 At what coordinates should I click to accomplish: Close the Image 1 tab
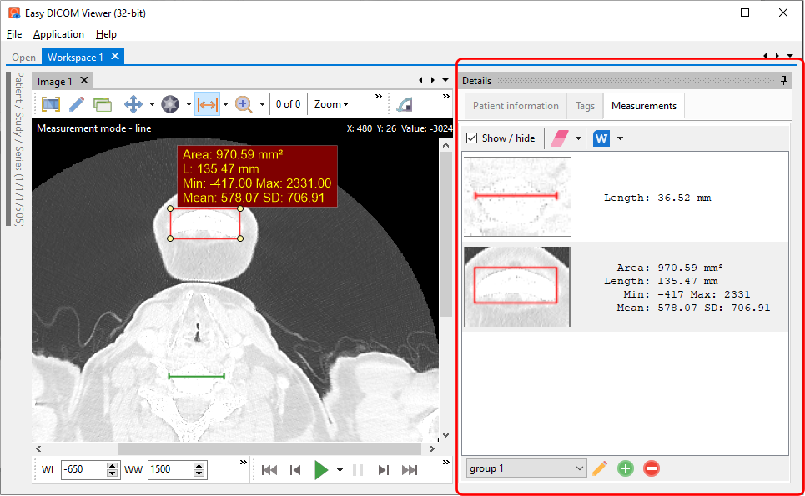click(x=84, y=80)
